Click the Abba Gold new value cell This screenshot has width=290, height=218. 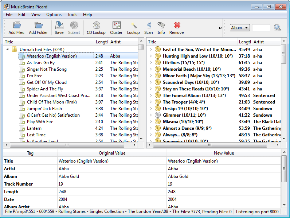(x=224, y=176)
